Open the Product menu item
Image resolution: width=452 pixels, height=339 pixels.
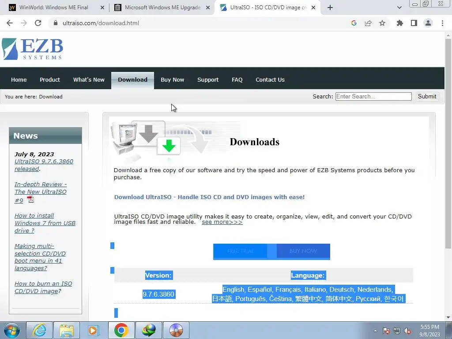click(x=50, y=79)
